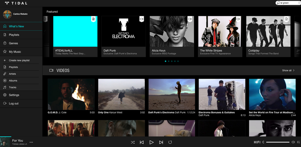This screenshot has height=147, width=301.
Task: Click the search field with al green
Action: (x=288, y=3)
